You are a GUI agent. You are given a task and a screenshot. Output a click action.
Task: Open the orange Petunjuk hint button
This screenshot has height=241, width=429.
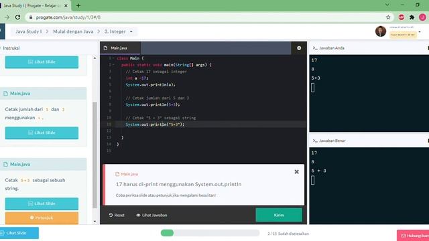[x=42, y=218]
